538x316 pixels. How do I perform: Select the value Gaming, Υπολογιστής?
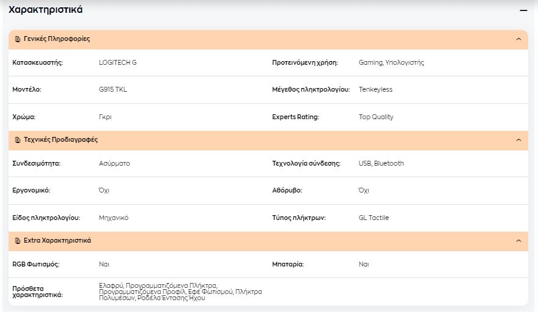(x=391, y=62)
